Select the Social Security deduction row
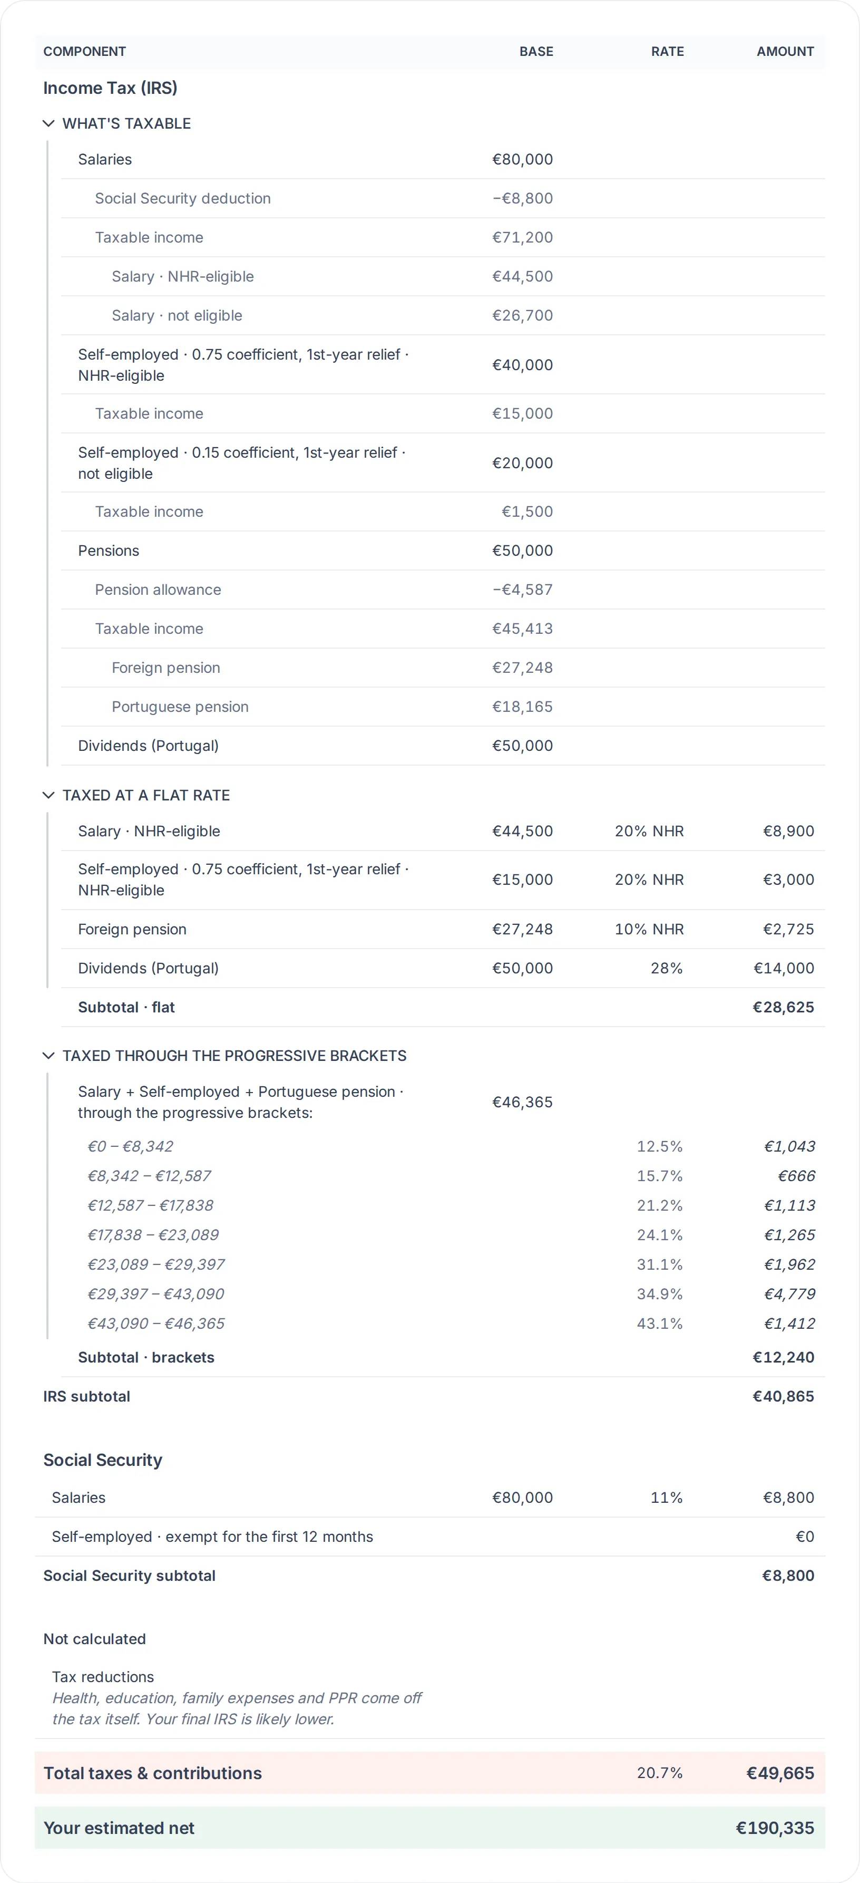The image size is (860, 1883). click(x=443, y=198)
